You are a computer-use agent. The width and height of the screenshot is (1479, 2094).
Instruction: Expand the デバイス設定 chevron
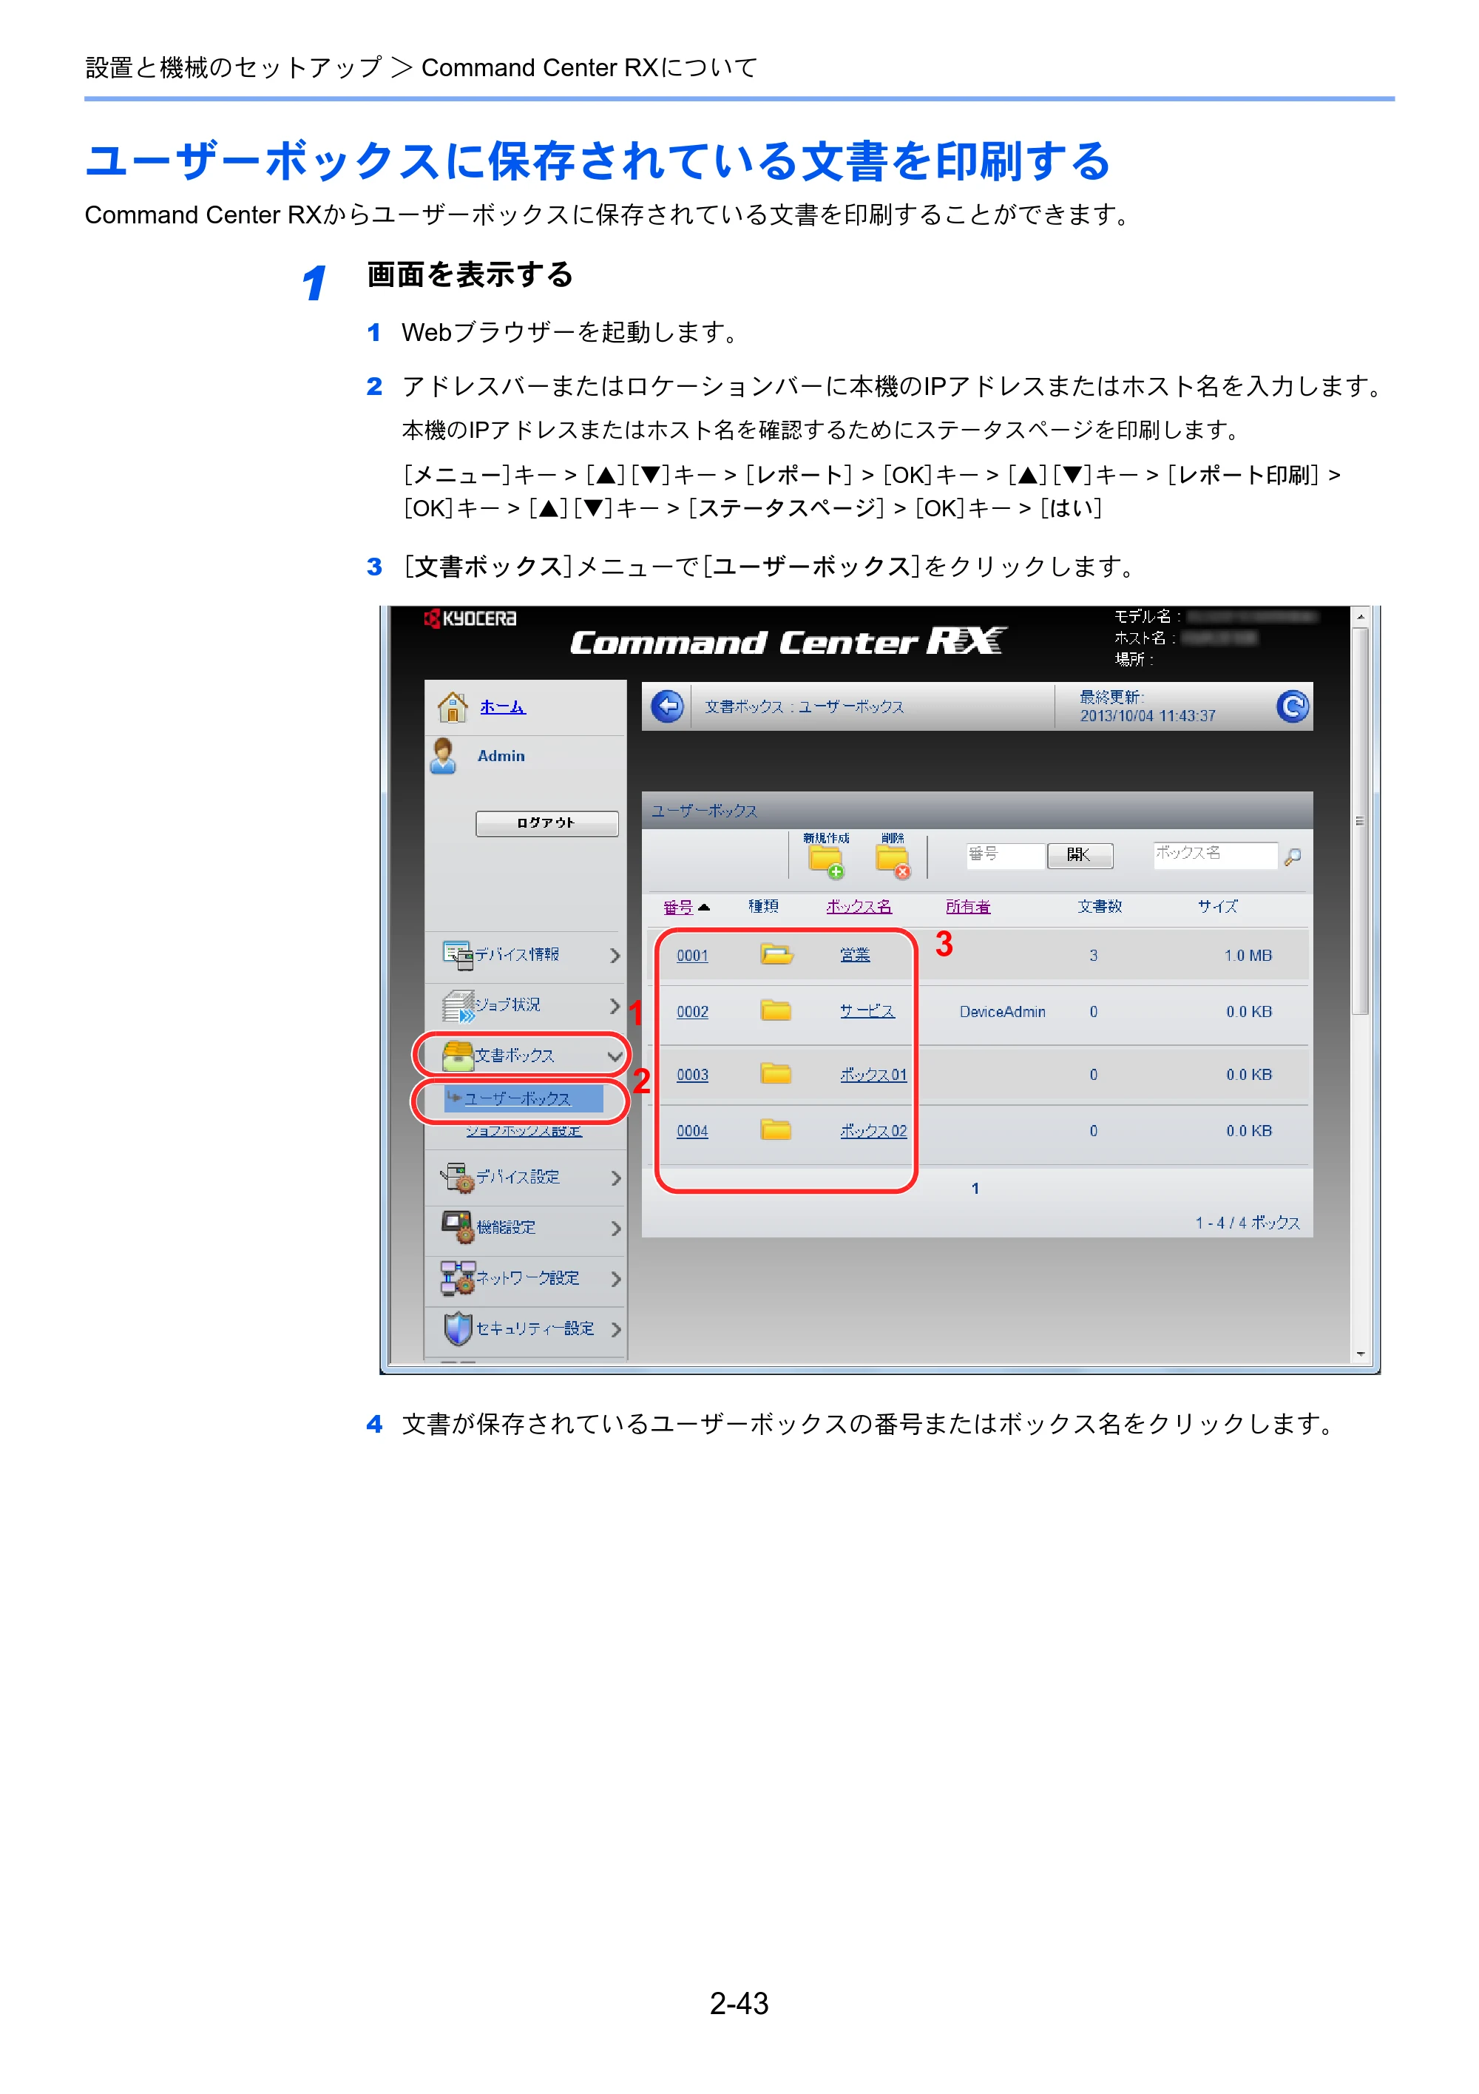pyautogui.click(x=617, y=1178)
